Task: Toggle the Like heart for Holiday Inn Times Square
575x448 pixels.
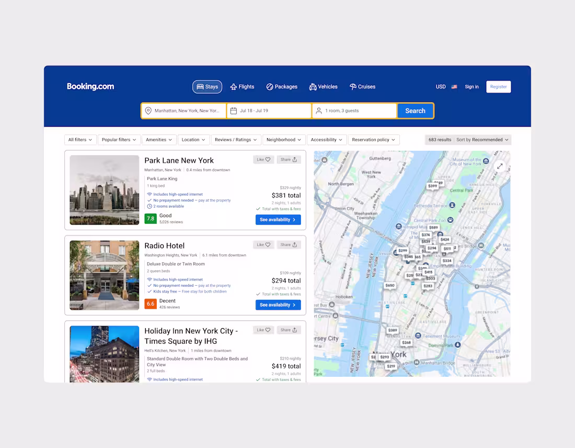Action: pyautogui.click(x=263, y=330)
